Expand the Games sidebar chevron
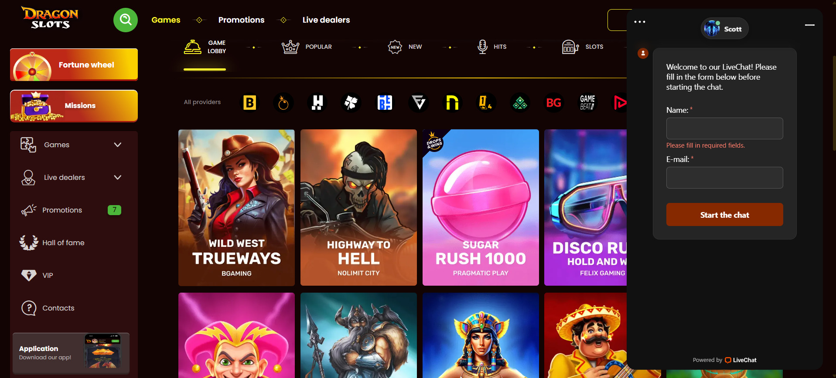 pyautogui.click(x=118, y=145)
